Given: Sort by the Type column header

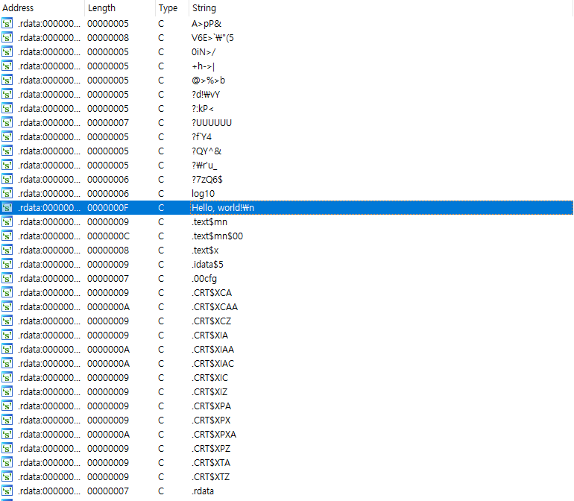Looking at the screenshot, I should (172, 7).
